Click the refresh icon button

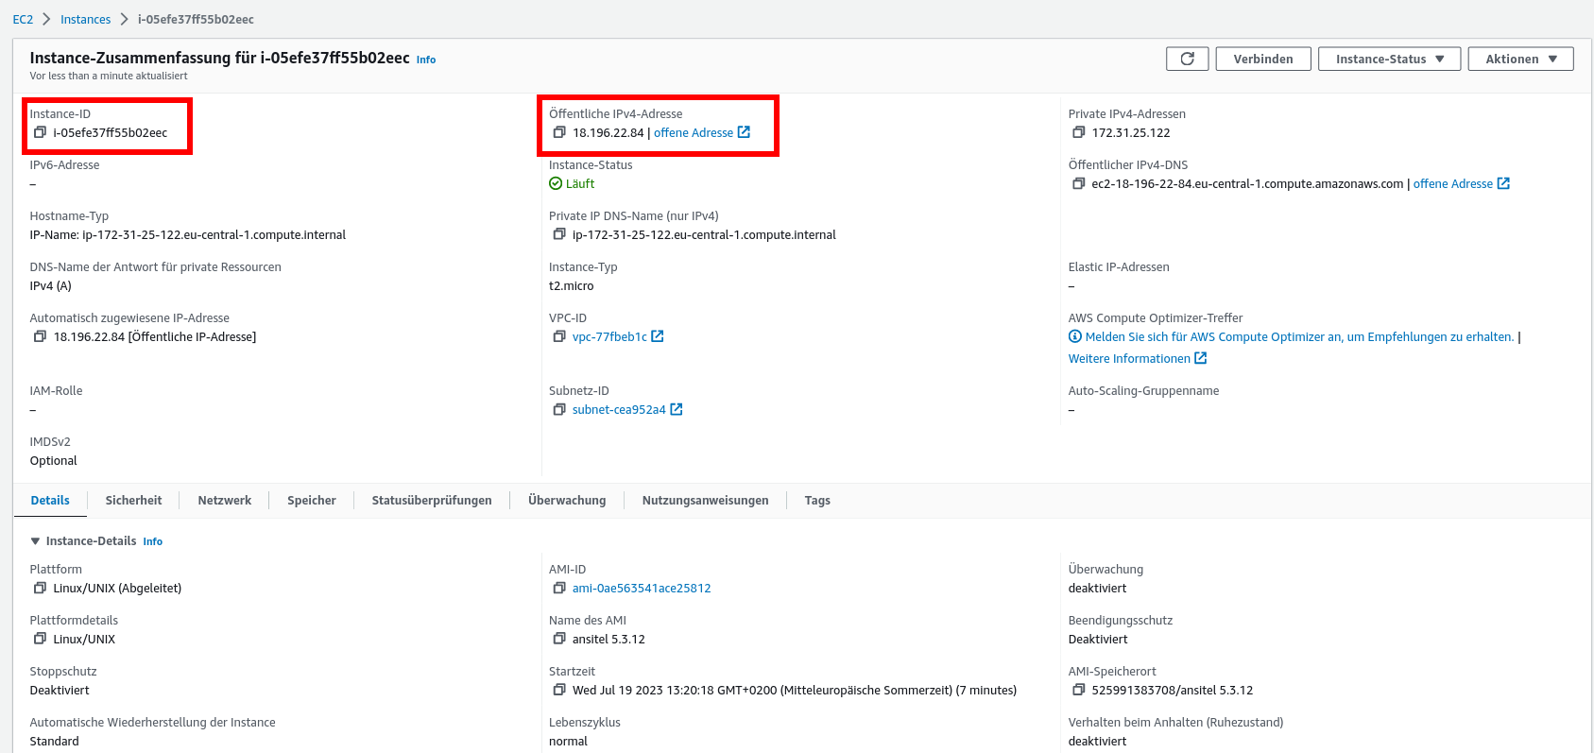(x=1187, y=59)
